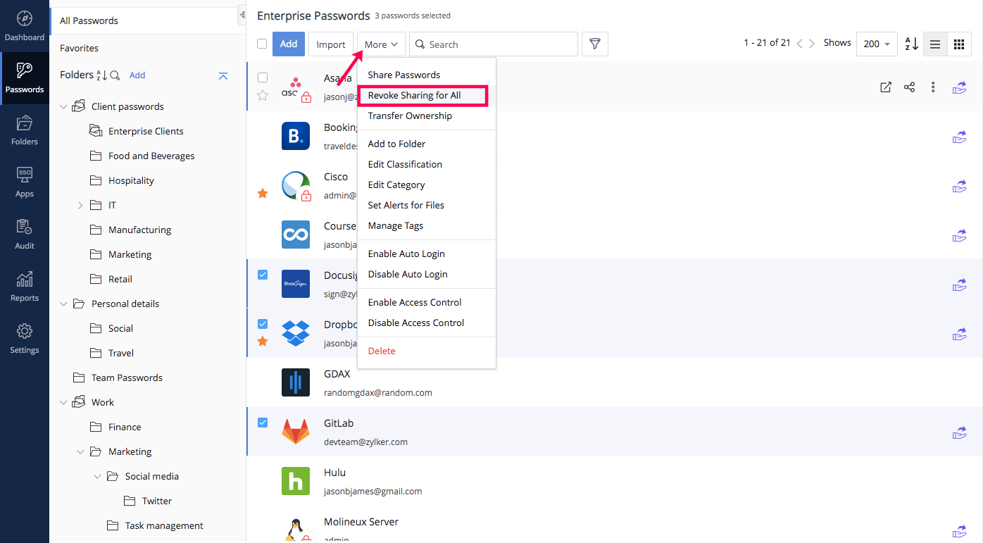This screenshot has width=983, height=543.
Task: Choose Enable Auto Login
Action: [427, 254]
